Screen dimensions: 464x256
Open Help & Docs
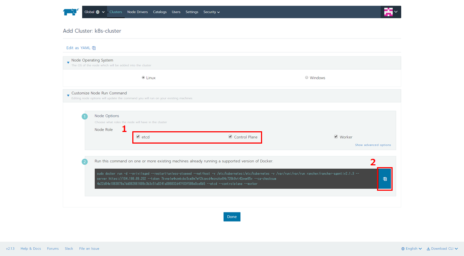(31, 249)
